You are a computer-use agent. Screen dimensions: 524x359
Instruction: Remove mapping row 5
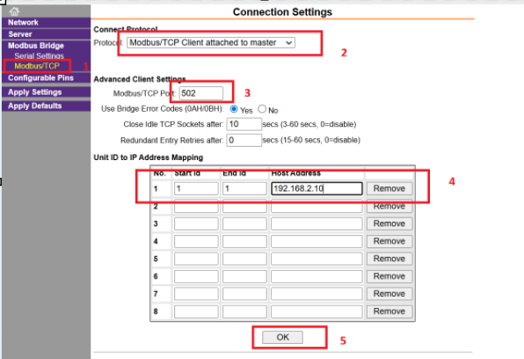[x=389, y=259]
